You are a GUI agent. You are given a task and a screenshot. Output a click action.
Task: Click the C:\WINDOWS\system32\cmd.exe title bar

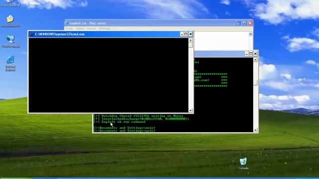[111, 34]
